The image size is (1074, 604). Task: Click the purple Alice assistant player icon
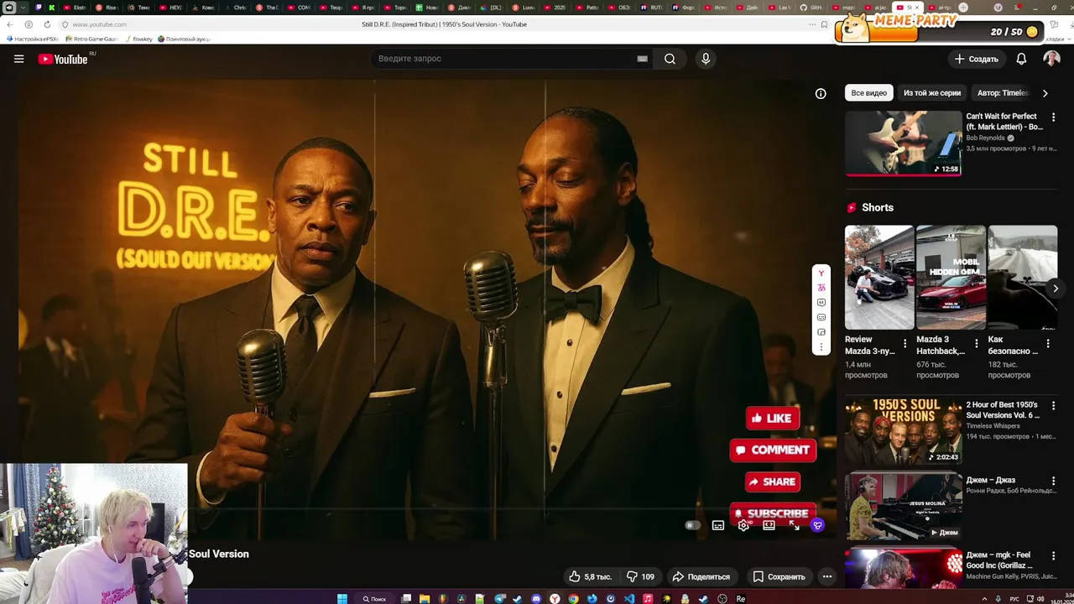click(818, 525)
